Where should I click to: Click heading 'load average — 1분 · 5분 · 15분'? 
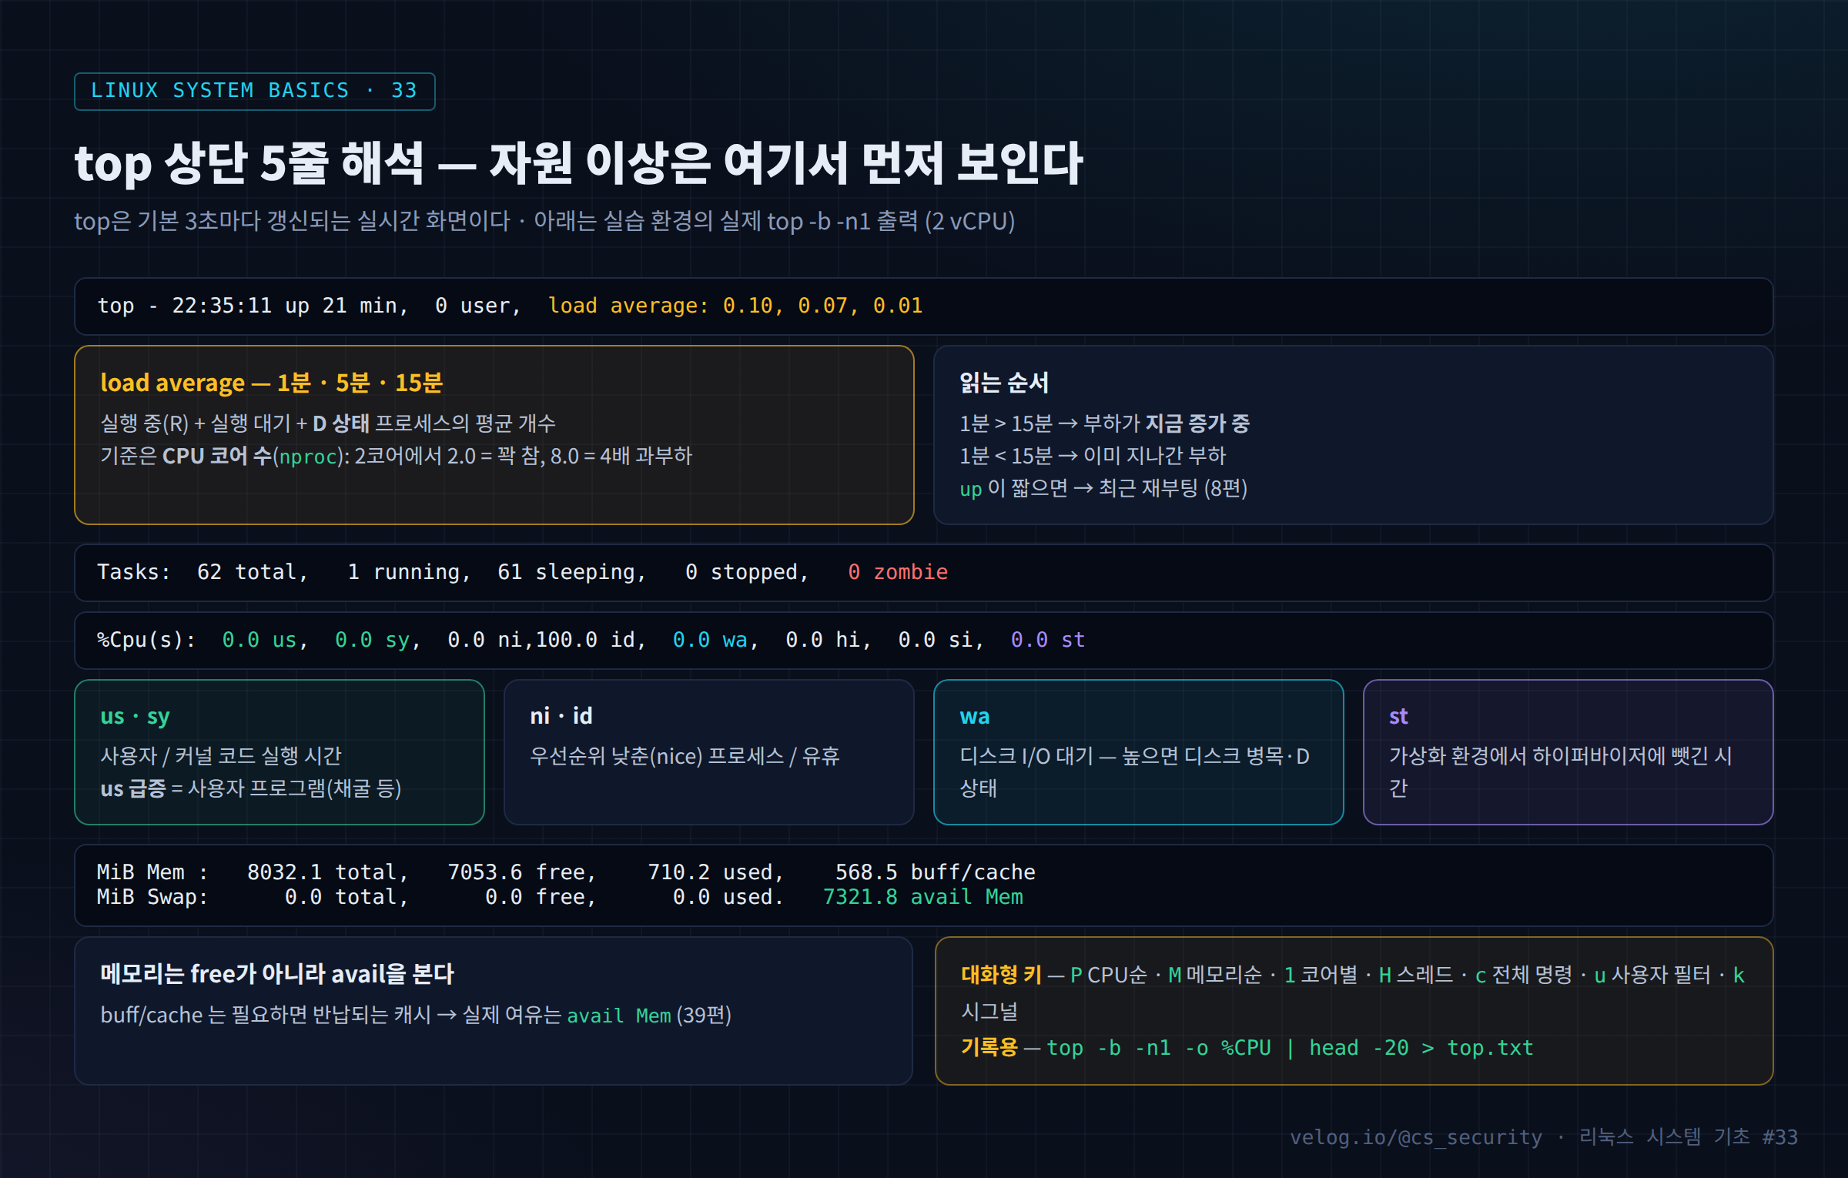click(272, 383)
